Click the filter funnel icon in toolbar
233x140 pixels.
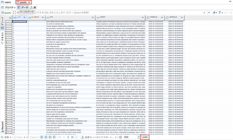pos(220,13)
